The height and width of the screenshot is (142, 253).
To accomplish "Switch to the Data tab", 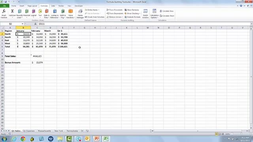I will tap(53, 6).
